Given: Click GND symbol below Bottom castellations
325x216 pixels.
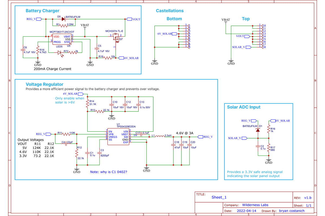Looking at the screenshot, I should point(154,62).
